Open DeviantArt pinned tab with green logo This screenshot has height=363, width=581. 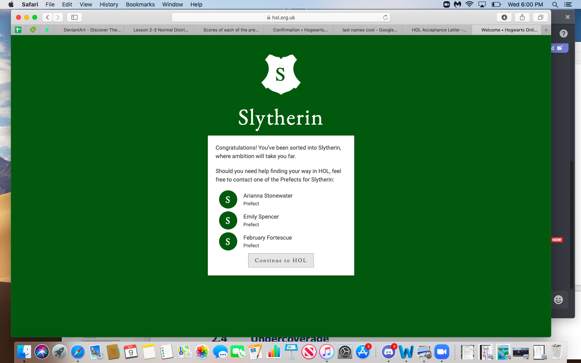click(x=47, y=30)
